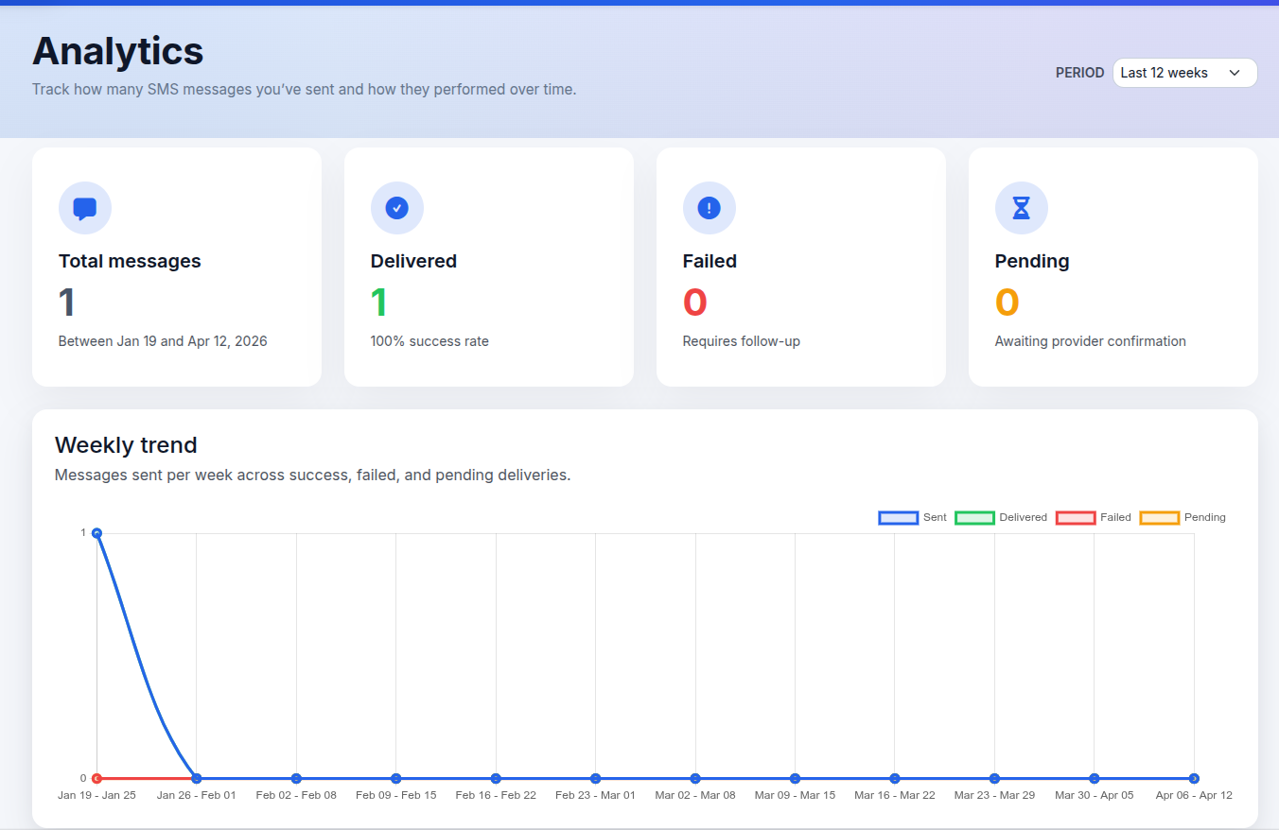Click the 100% success rate text
Image resolution: width=1279 pixels, height=830 pixels.
(x=429, y=341)
